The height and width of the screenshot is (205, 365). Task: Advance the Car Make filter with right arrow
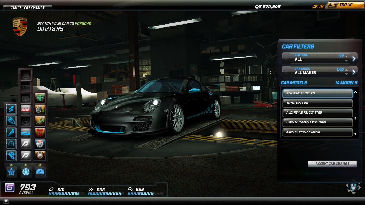tap(354, 72)
